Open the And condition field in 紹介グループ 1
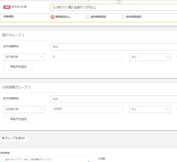 click(113, 47)
